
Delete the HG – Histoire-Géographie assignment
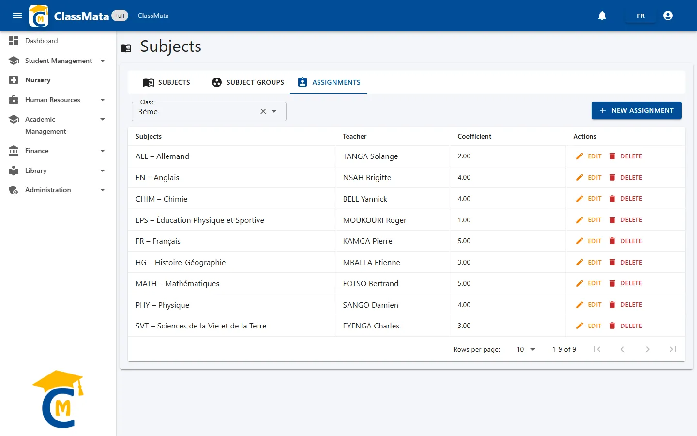pyautogui.click(x=625, y=263)
